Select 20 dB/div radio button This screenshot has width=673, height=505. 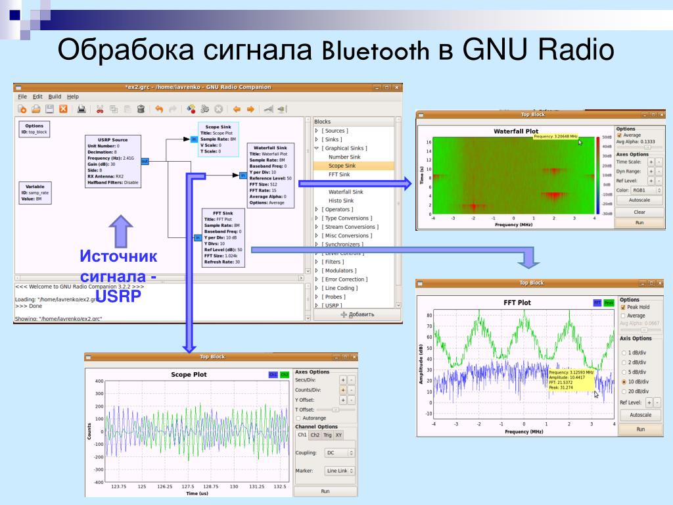pos(624,392)
